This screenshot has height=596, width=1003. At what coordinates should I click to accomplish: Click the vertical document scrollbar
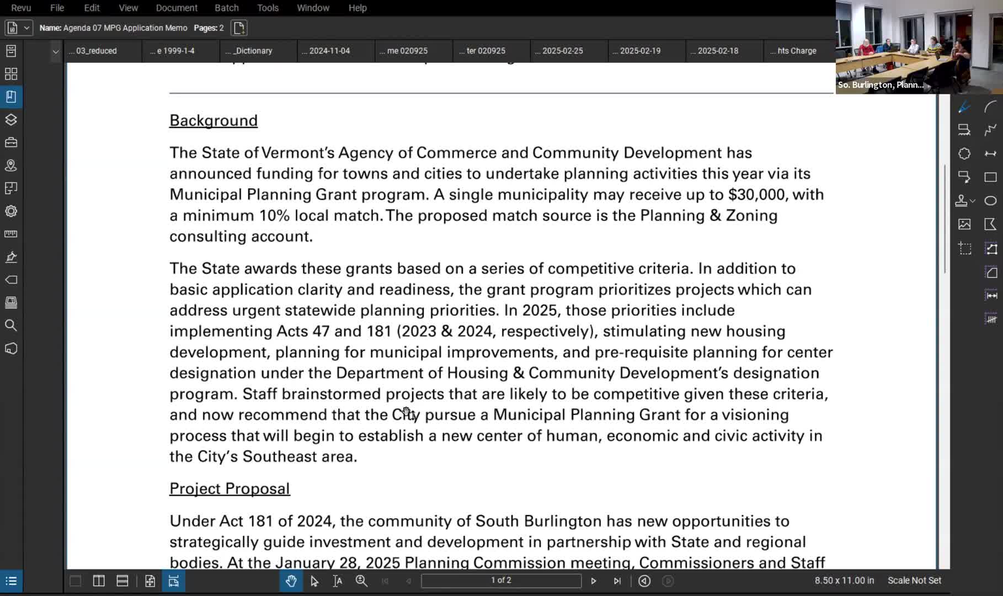tap(945, 219)
